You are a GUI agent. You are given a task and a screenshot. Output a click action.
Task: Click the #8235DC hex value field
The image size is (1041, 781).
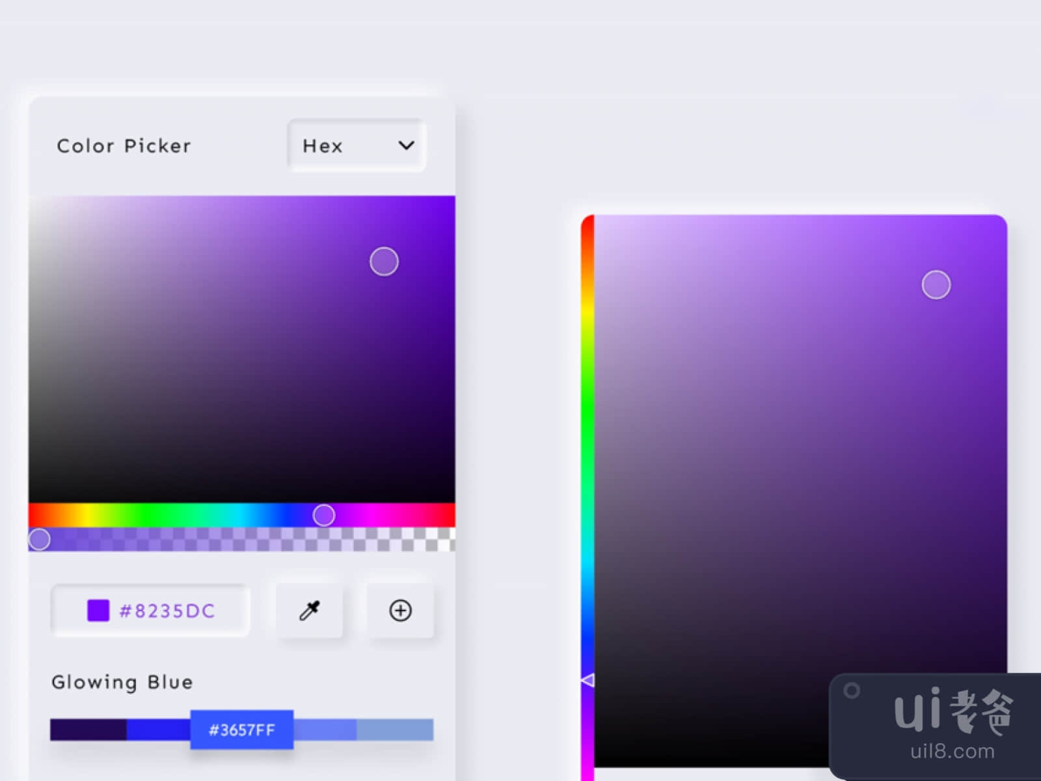(167, 611)
